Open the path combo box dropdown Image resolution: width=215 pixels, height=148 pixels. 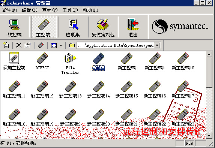pos(157,45)
